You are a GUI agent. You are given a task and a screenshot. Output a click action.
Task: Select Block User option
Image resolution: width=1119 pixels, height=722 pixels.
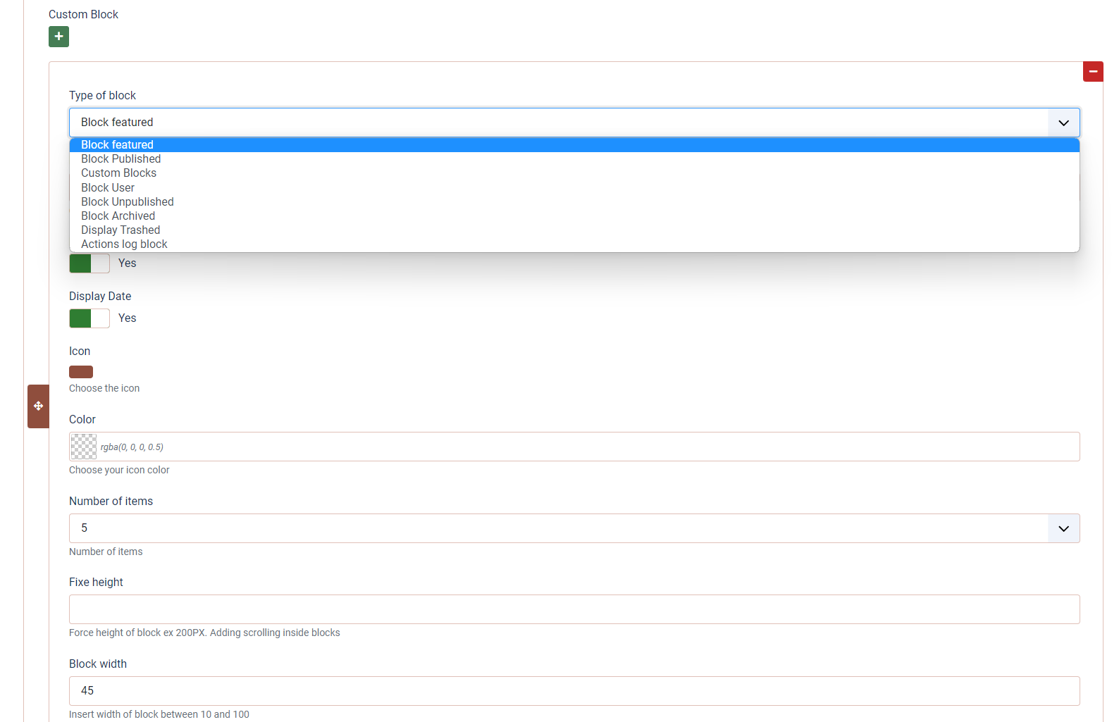click(574, 188)
